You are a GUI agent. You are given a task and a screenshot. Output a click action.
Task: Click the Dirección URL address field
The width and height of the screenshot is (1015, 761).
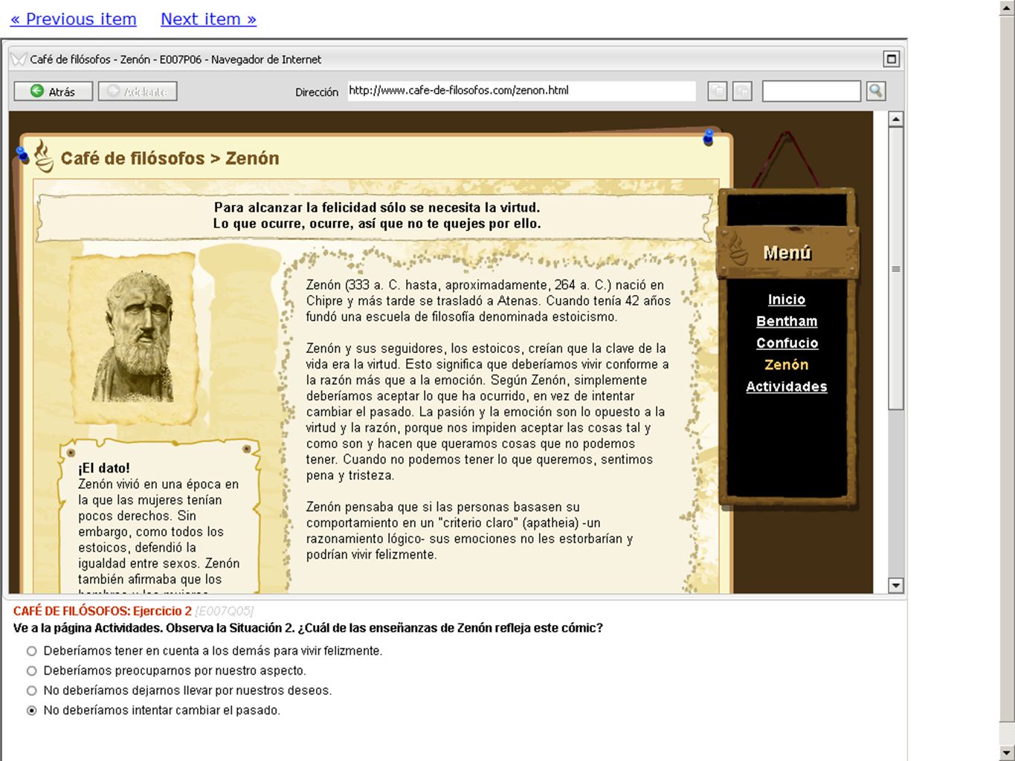click(521, 91)
